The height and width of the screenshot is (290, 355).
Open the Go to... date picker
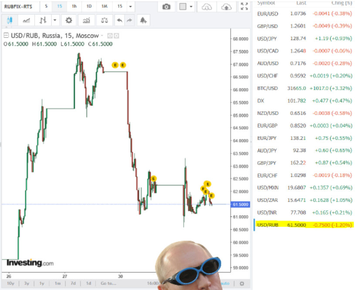(x=108, y=283)
